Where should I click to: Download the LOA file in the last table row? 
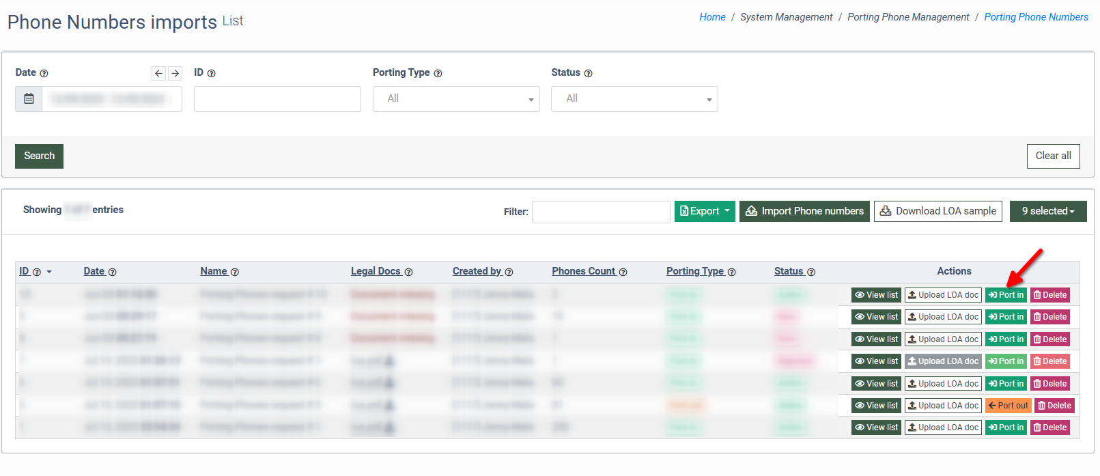pos(389,428)
